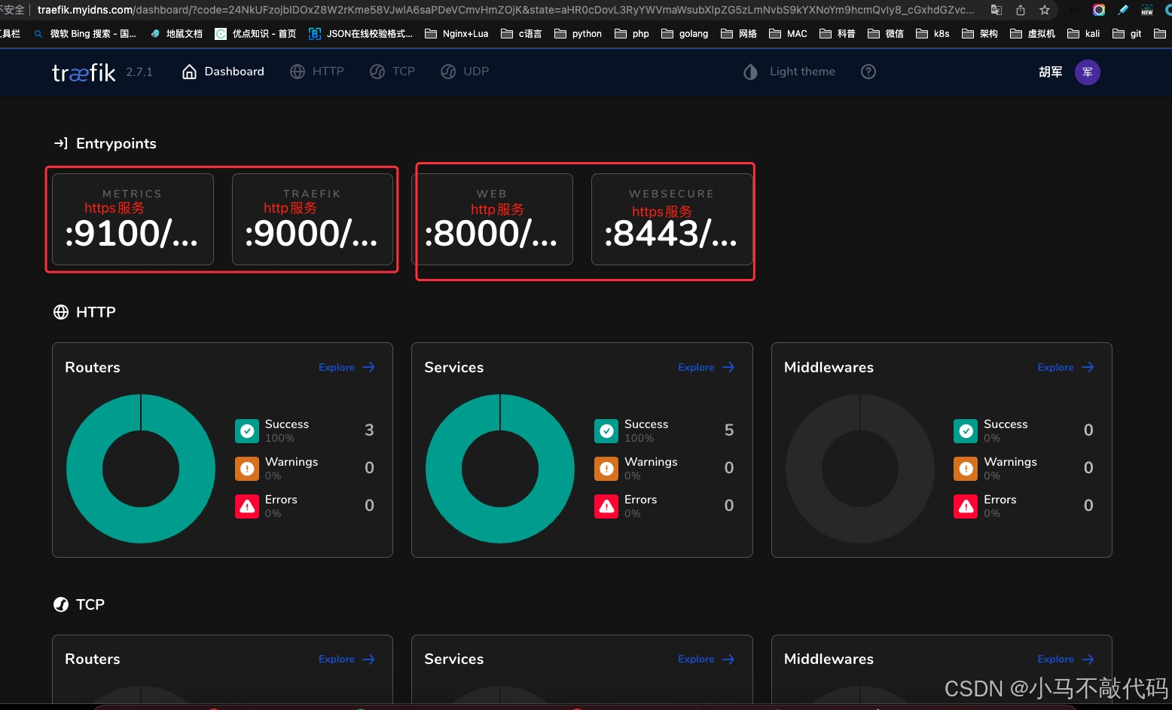Screen dimensions: 1172x710
Task: Click HTTP Middlewares Errors icon
Action: pos(966,506)
